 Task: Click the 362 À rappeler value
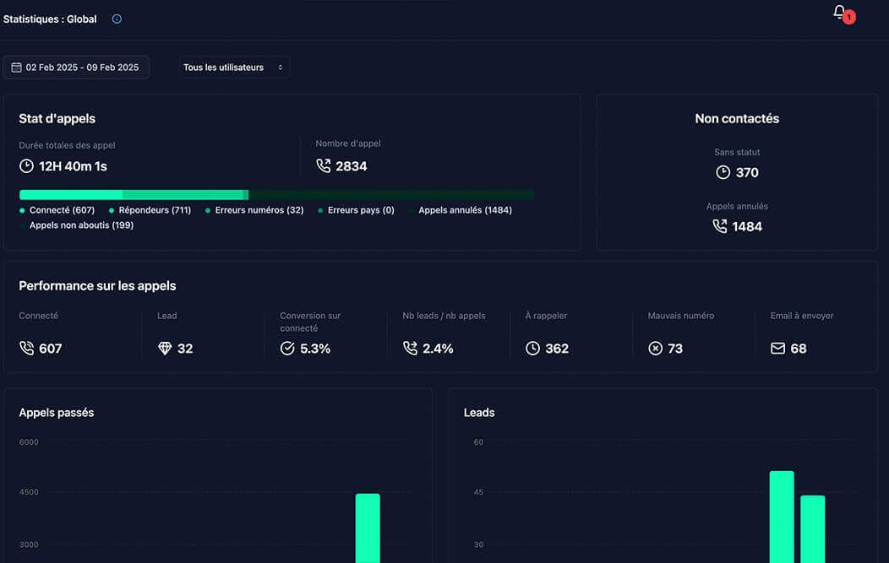click(557, 349)
